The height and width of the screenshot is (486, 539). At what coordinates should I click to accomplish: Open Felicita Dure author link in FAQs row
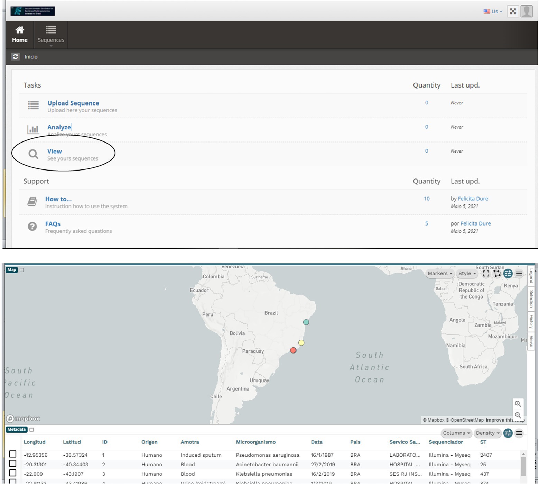tap(476, 223)
